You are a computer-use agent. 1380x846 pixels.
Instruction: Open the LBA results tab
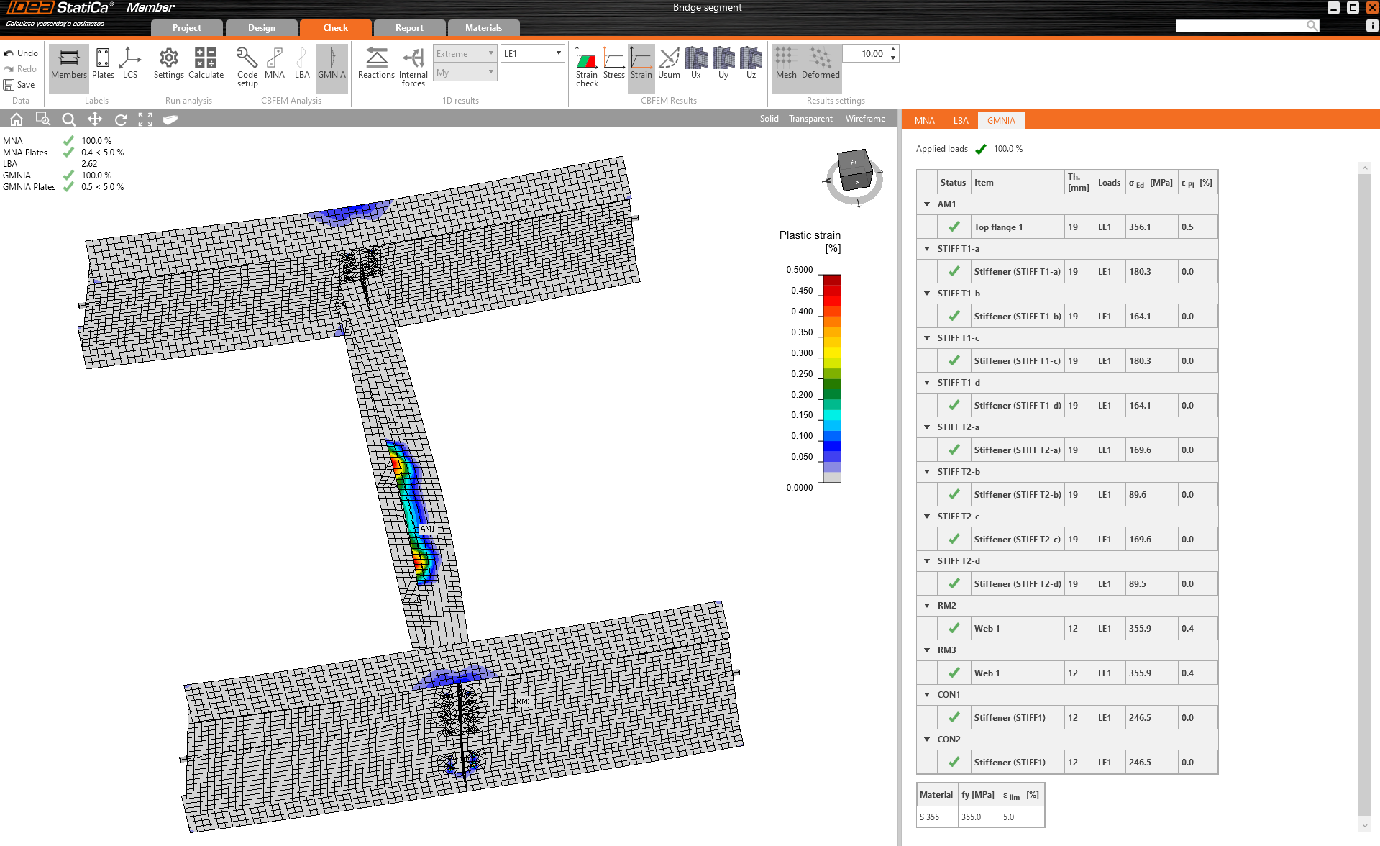coord(961,121)
